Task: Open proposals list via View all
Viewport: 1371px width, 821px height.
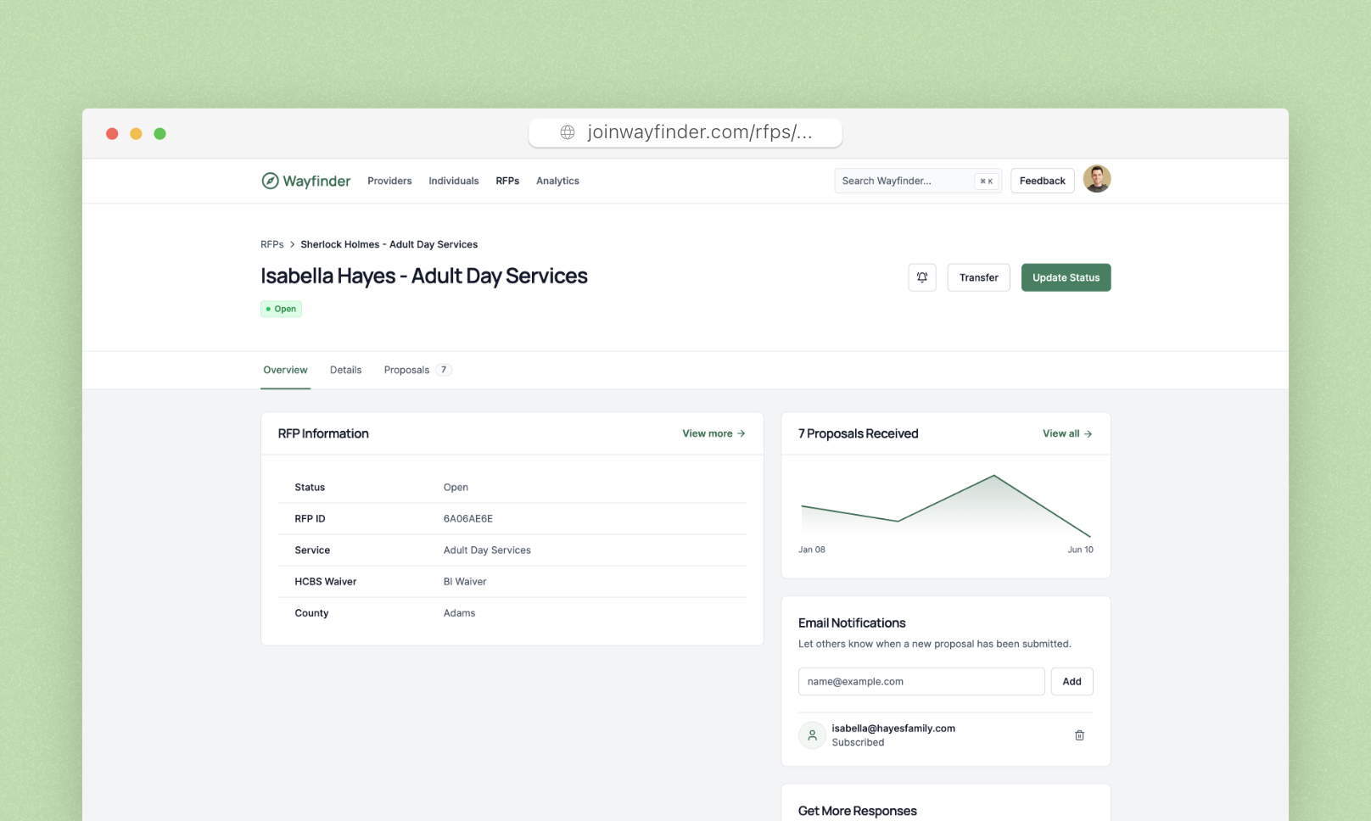Action: (1060, 433)
